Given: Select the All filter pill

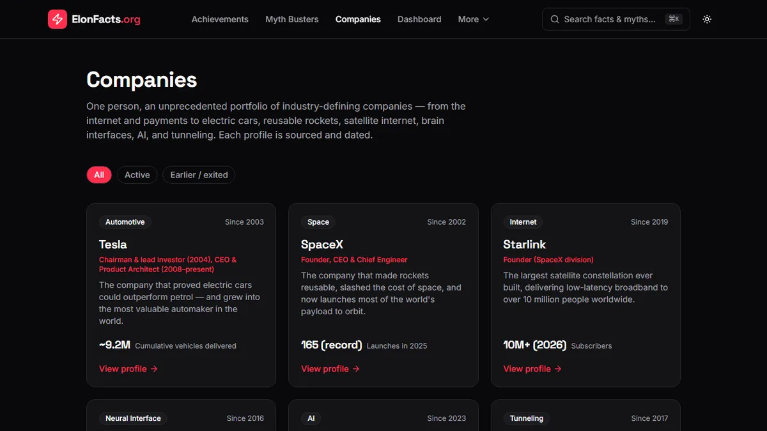Looking at the screenshot, I should tap(99, 175).
